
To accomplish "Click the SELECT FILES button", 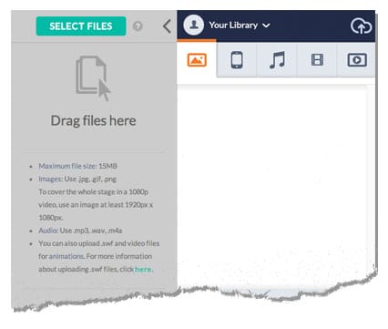I will pyautogui.click(x=81, y=26).
